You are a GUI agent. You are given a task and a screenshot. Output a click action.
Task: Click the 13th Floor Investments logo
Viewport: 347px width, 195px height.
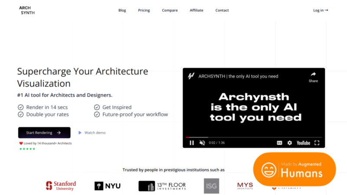click(162, 186)
